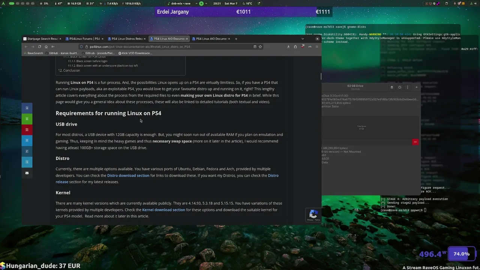Screen dimensions: 480x270
Task: Click the 'Distro' subheading text
Action: 63,158
